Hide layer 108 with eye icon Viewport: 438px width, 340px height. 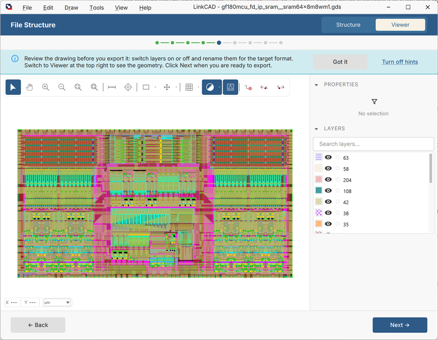pyautogui.click(x=328, y=191)
